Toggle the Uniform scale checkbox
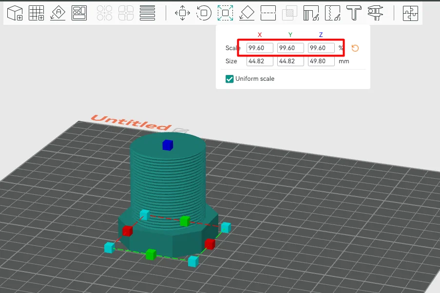Screen dimensions: 440x293 (230, 79)
